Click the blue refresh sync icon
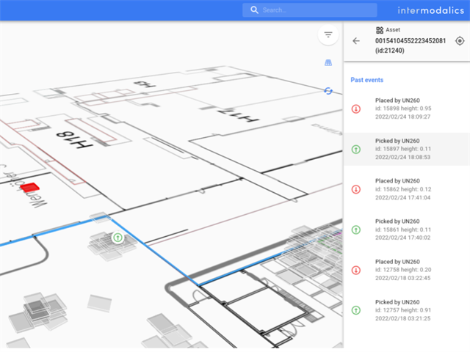Viewport: 470px width, 352px height. [328, 90]
